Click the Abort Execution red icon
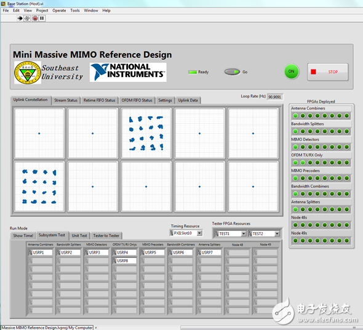This screenshot has height=330, width=363. tap(35, 18)
